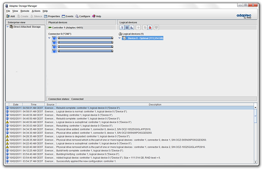The width and height of the screenshot is (262, 169).
Task: Open the Help menu in menu bar
Action: click(x=45, y=11)
